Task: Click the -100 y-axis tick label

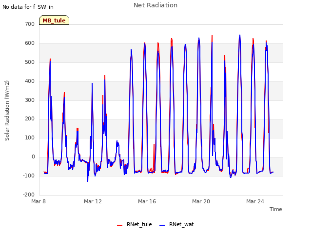Action: pyautogui.click(x=29, y=175)
